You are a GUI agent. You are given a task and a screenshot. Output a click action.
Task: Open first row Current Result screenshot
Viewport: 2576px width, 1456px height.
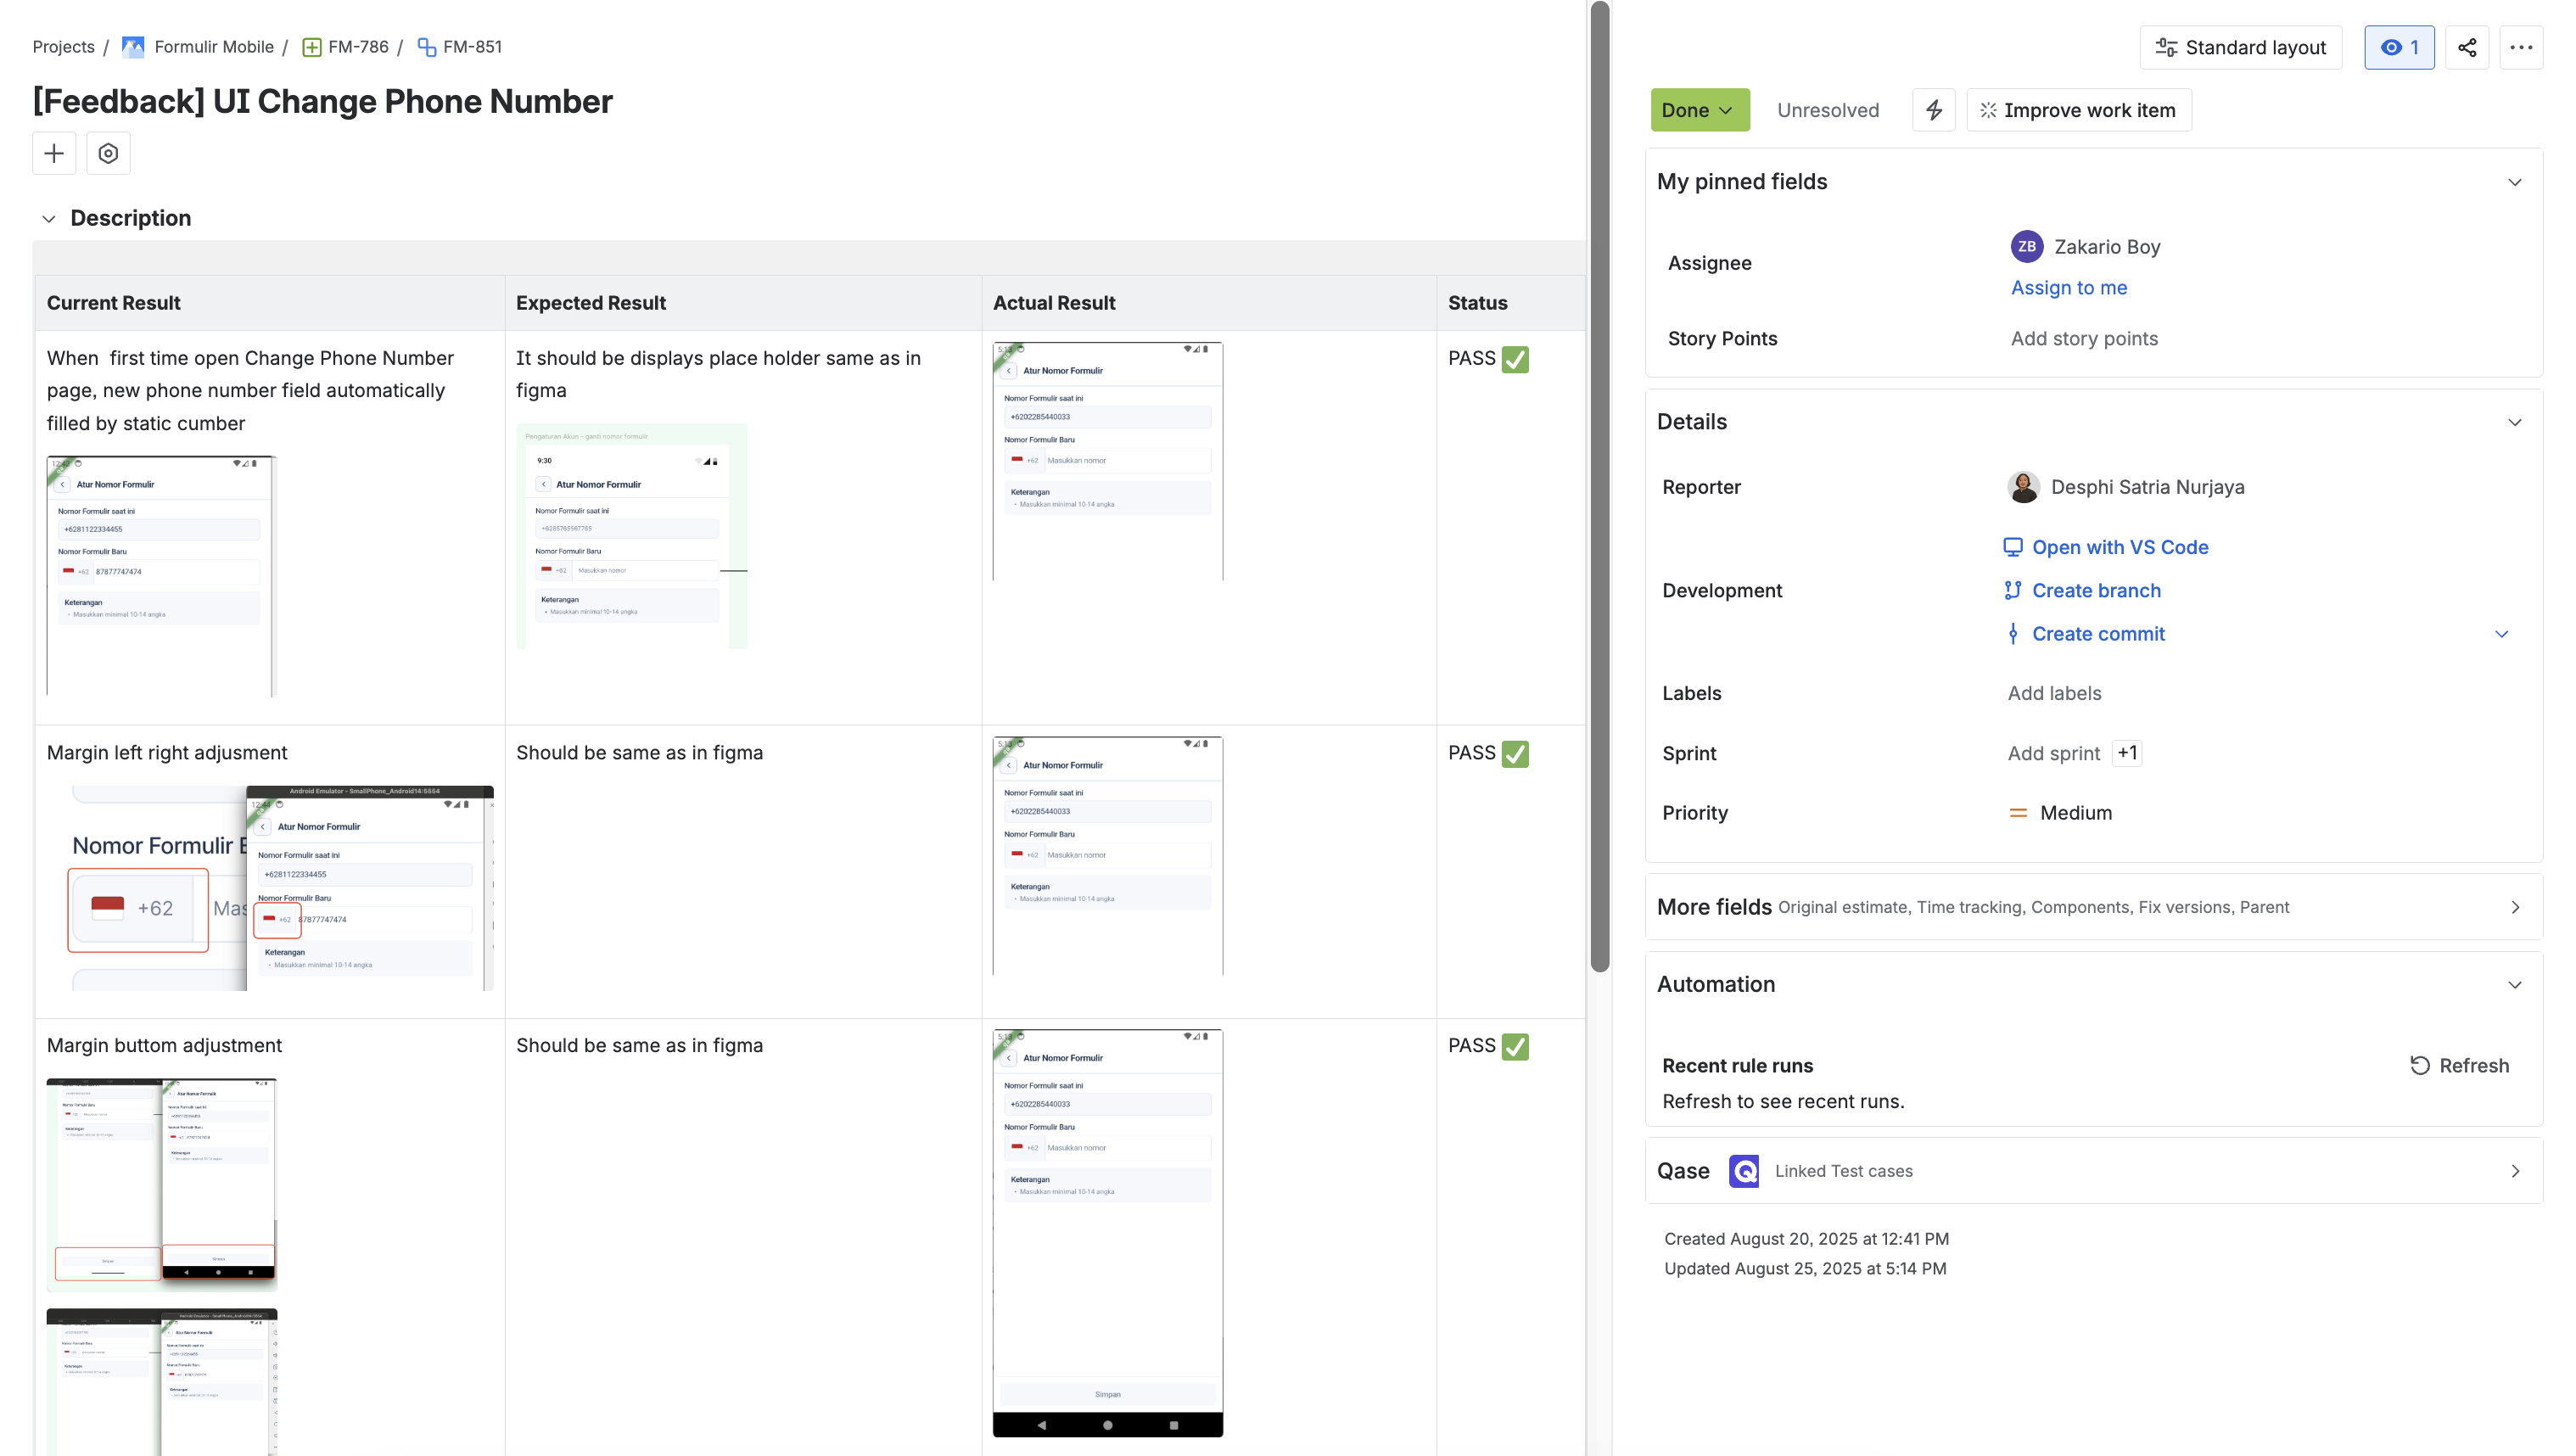point(161,576)
